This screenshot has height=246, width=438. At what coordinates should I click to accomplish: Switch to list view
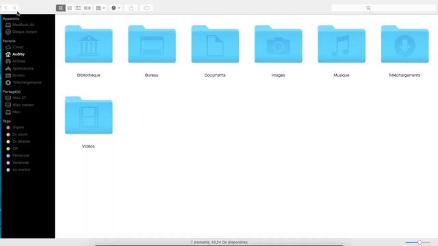pos(70,8)
